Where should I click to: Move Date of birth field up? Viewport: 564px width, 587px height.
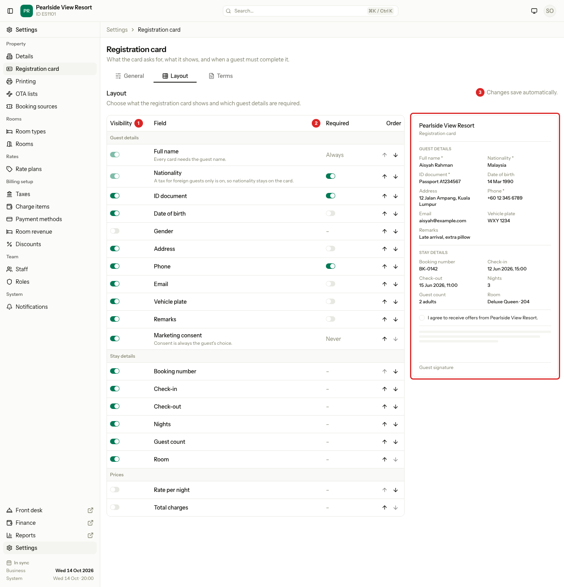point(385,214)
